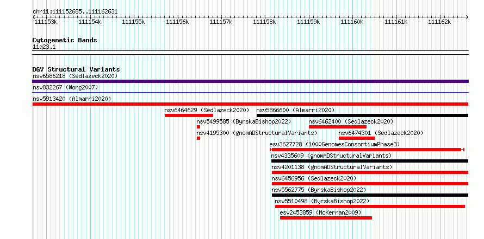
Task: Click the 111158k ruler position
Action: click(264, 22)
